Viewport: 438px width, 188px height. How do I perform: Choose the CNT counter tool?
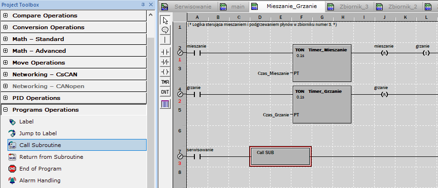(166, 92)
